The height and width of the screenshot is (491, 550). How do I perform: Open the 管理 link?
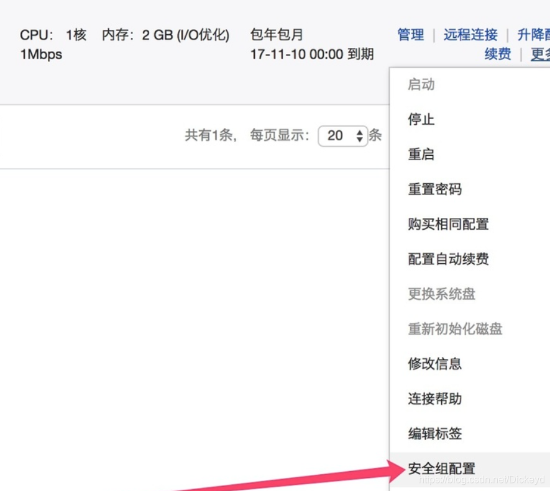click(410, 35)
